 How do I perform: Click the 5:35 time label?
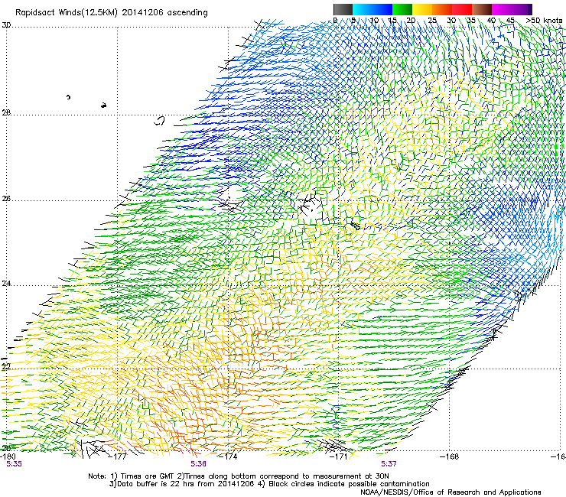pos(14,464)
